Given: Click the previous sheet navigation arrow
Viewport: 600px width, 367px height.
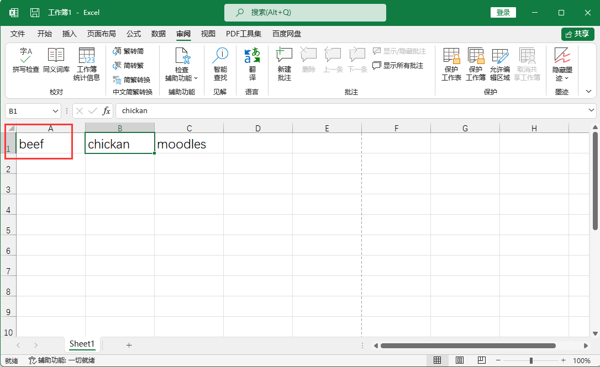Looking at the screenshot, I should tap(18, 345).
